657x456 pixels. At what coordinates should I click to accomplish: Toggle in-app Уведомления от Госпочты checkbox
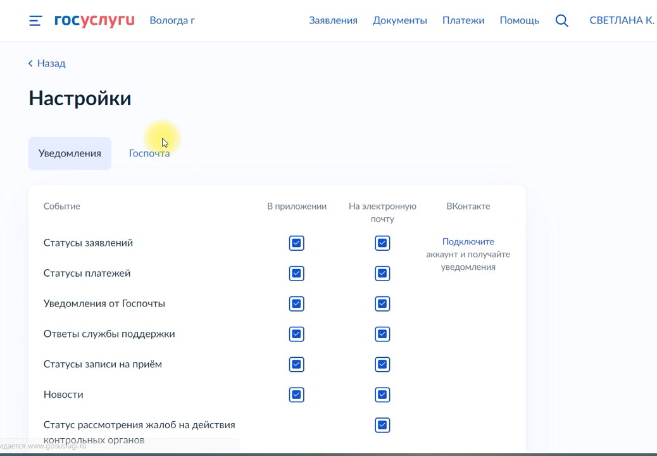pos(296,304)
